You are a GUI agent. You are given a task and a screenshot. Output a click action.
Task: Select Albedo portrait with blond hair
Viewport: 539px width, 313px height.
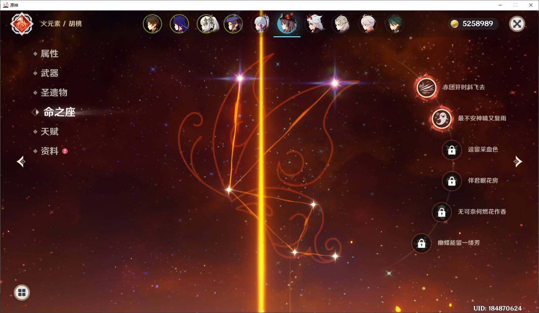[x=341, y=24]
